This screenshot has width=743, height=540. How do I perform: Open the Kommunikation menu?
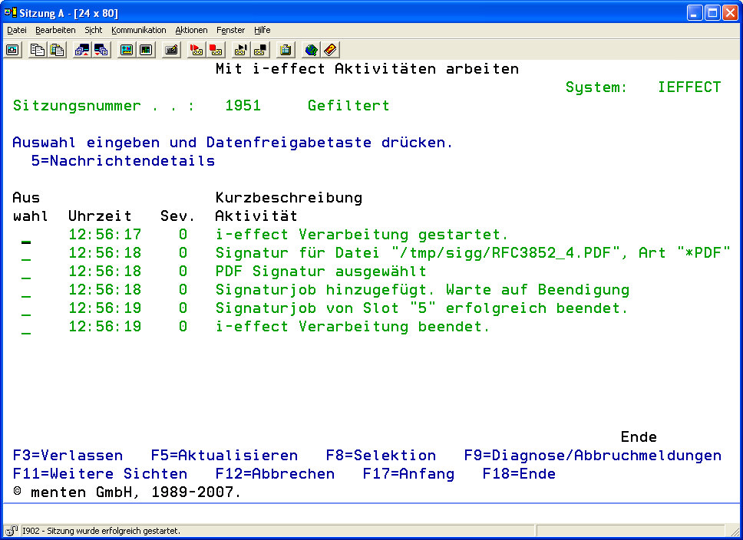138,30
